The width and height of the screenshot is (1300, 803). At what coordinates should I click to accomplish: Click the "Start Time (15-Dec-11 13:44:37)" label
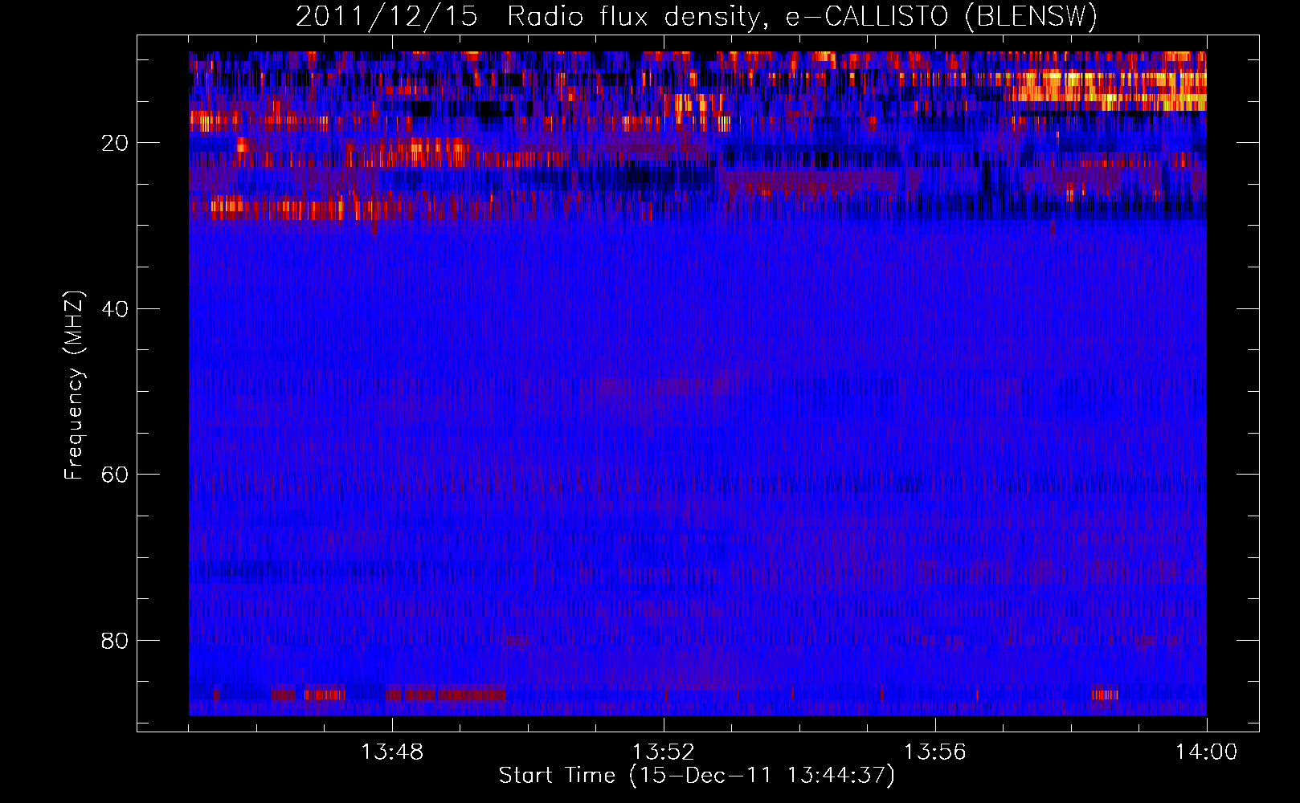697,776
